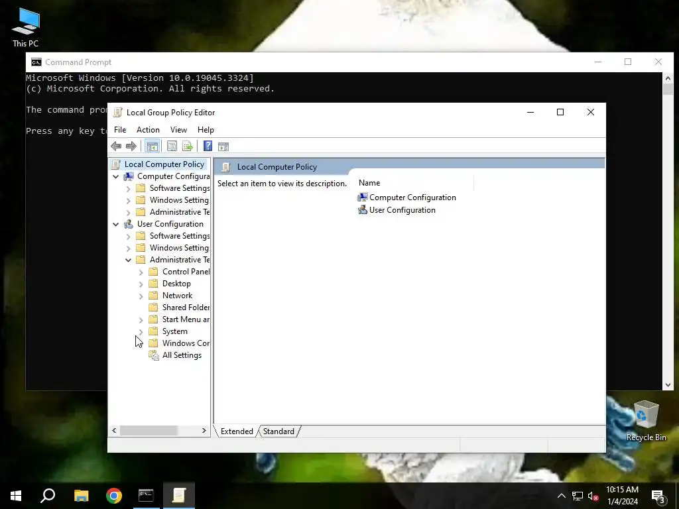The height and width of the screenshot is (509, 679).
Task: Click the muted volume tray icon
Action: (x=593, y=496)
